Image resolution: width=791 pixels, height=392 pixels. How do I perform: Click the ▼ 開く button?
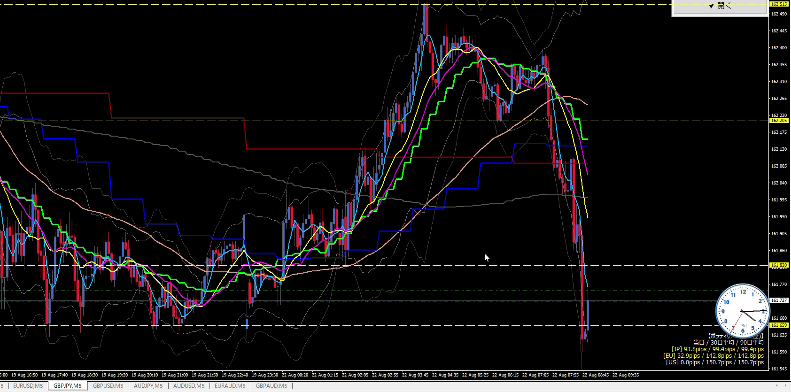coord(720,7)
